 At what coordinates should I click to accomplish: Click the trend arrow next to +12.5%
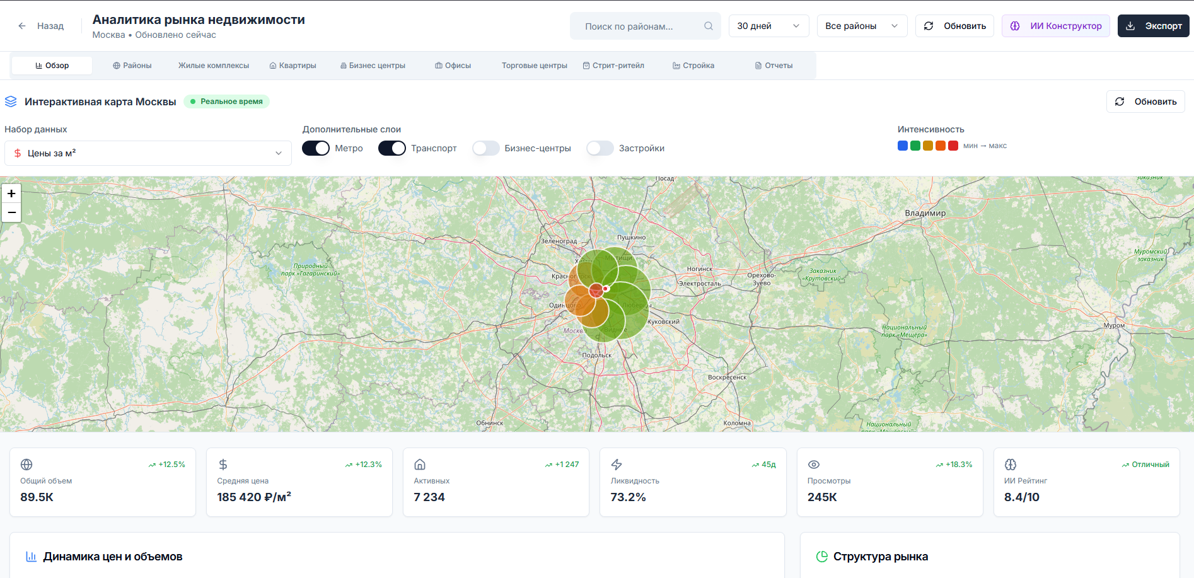click(x=152, y=465)
